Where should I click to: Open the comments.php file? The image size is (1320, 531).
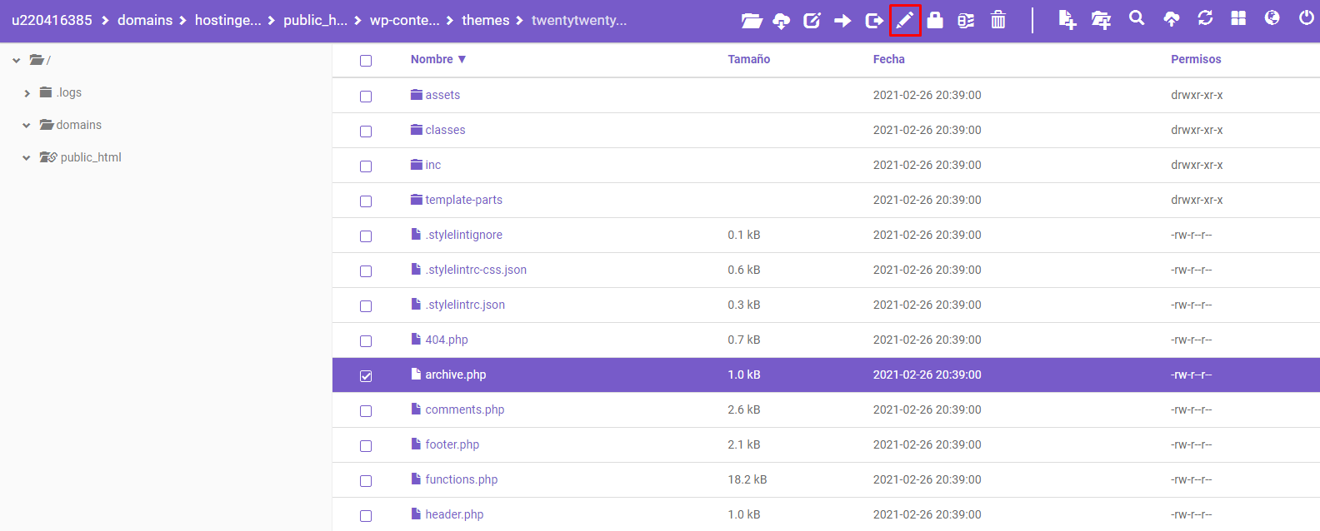(465, 409)
